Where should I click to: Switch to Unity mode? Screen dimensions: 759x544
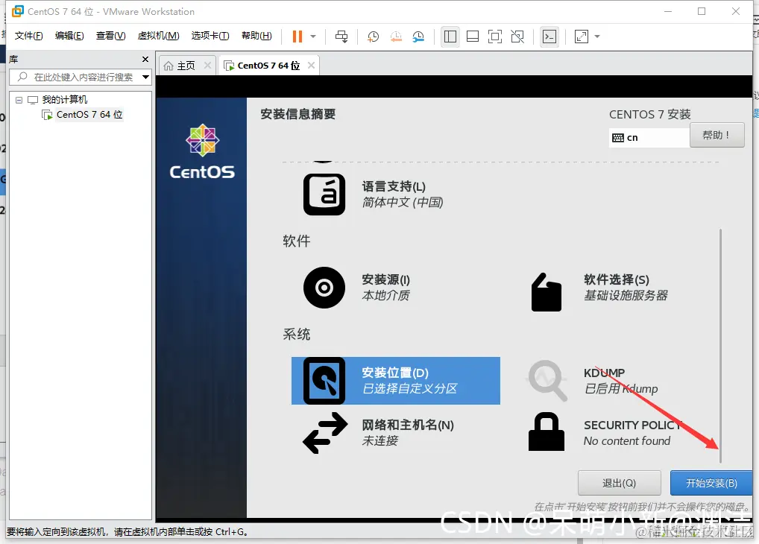(x=517, y=37)
